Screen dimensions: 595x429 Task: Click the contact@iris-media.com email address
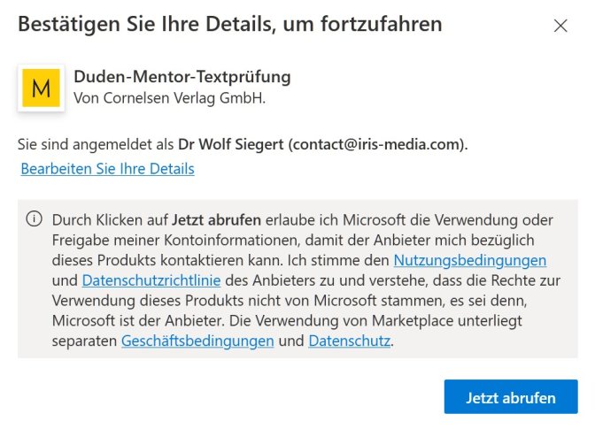pos(376,144)
